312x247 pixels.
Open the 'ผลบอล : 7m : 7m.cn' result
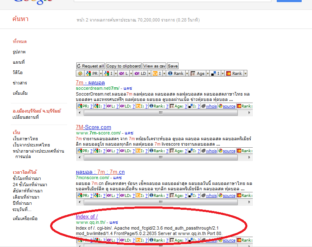point(100,172)
